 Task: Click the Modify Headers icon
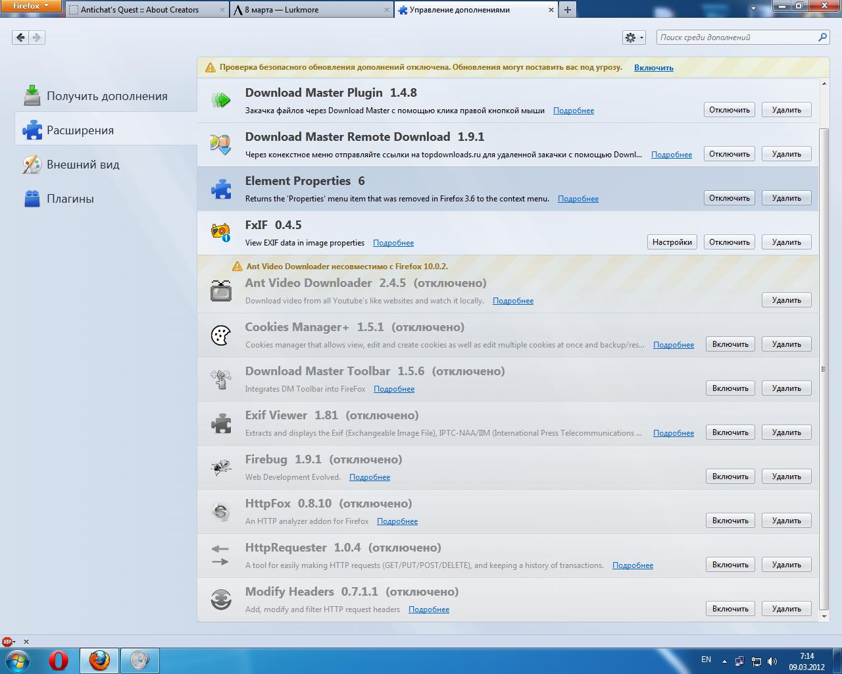tap(221, 600)
